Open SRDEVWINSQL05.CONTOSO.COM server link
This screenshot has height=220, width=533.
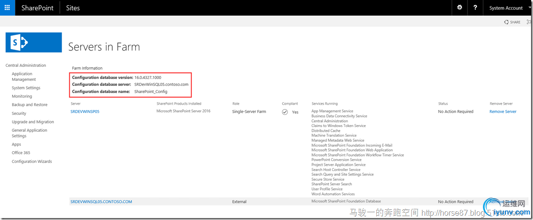pos(101,202)
